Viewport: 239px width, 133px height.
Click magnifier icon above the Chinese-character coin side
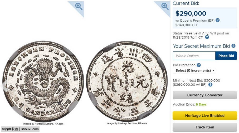click(x=165, y=6)
